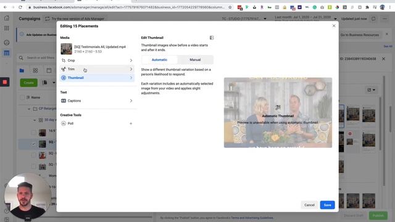Expand the Thumbnail chevron arrow
The image size is (395, 222).
click(131, 78)
